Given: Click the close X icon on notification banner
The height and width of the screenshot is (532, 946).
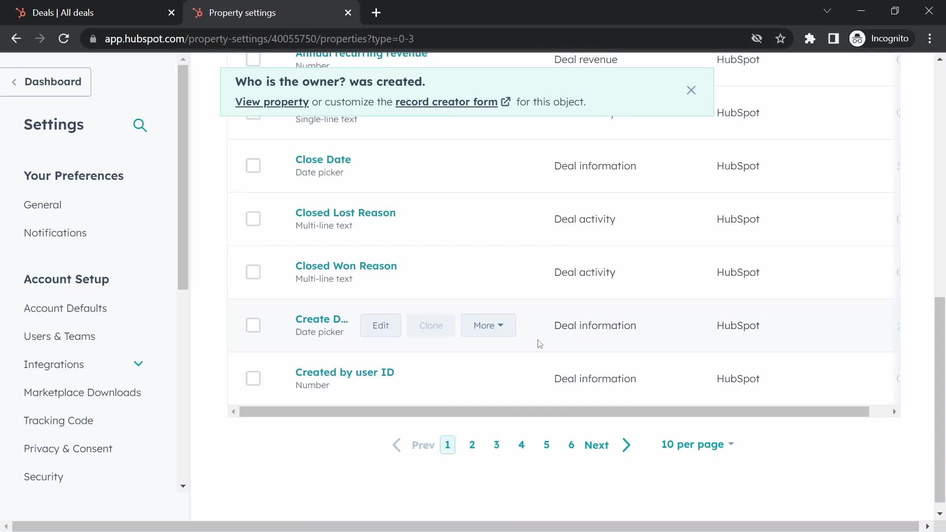Looking at the screenshot, I should pyautogui.click(x=691, y=90).
